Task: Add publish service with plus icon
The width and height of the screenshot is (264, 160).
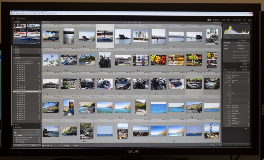Action: pyautogui.click(x=40, y=127)
